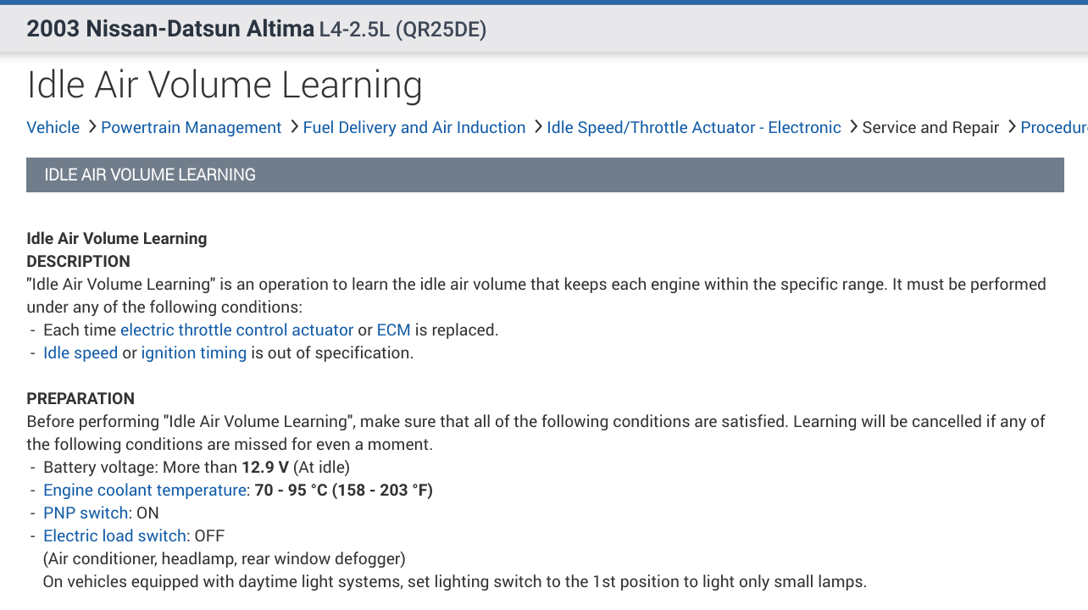Screen dimensions: 1088x610
Task: Open Idle Speed/Throttle Actuator - Electronic breadcrumb
Action: [x=693, y=128]
